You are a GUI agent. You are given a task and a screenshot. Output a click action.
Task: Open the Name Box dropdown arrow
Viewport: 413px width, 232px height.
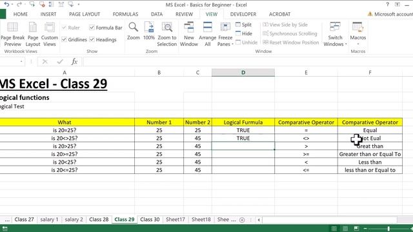coord(21,62)
